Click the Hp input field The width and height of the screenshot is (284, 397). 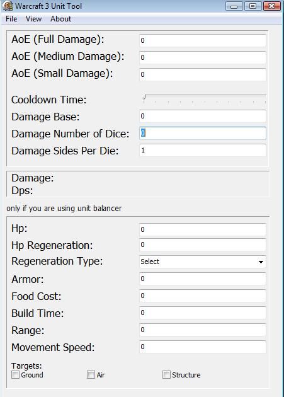click(203, 229)
